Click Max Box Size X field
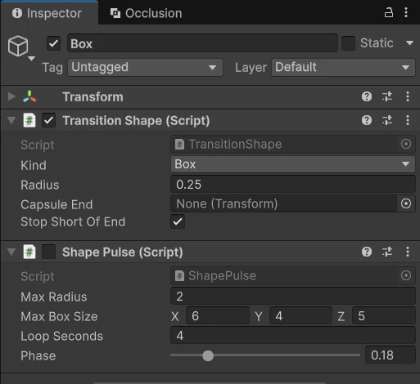 coord(218,316)
